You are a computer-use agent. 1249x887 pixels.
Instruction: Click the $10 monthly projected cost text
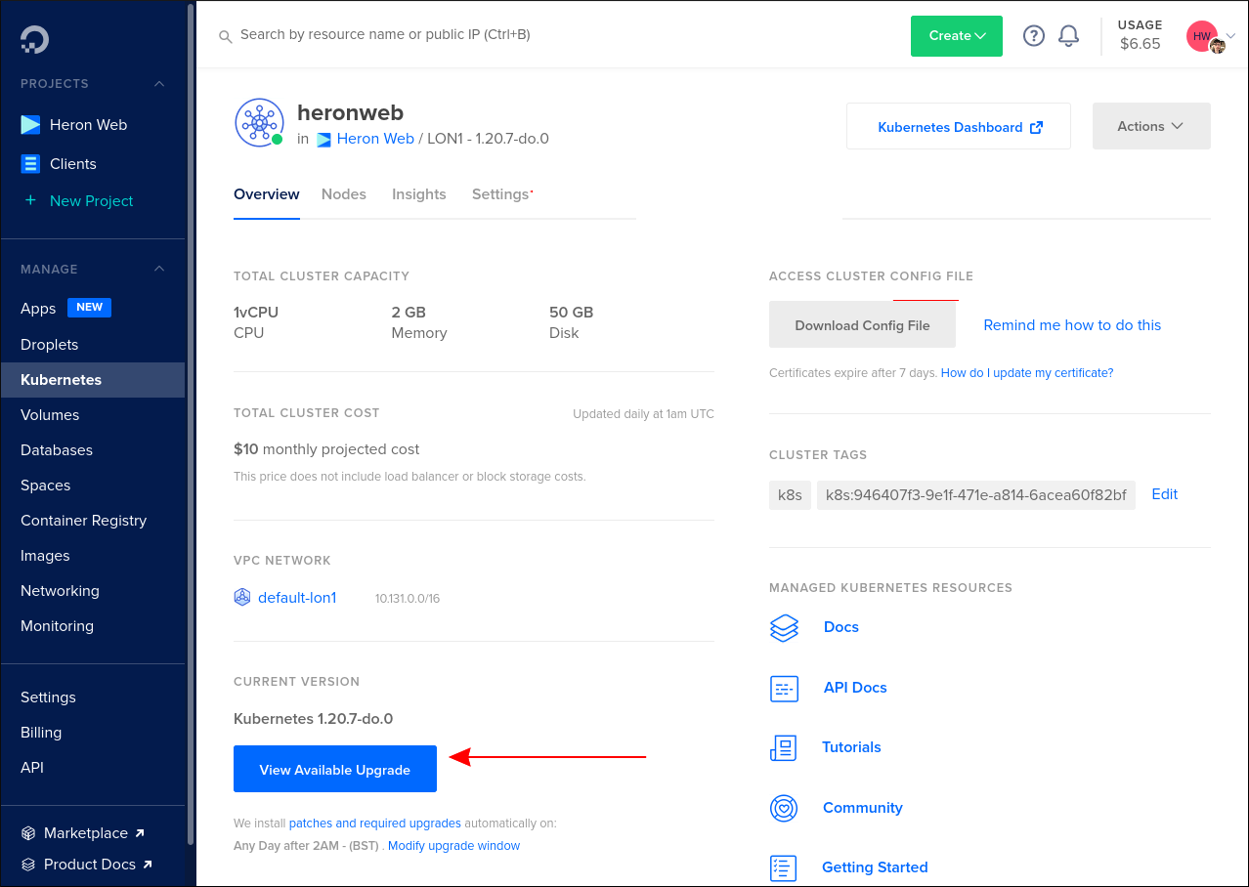(326, 449)
